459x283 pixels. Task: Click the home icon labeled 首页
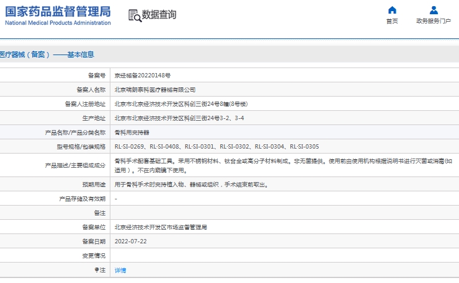click(x=392, y=11)
